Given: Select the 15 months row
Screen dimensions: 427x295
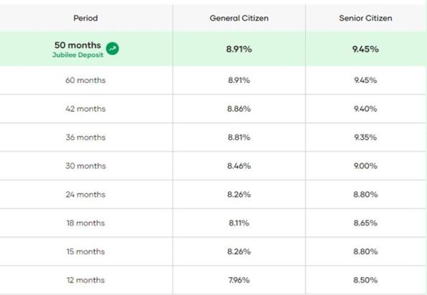Looking at the screenshot, I should [x=213, y=251].
